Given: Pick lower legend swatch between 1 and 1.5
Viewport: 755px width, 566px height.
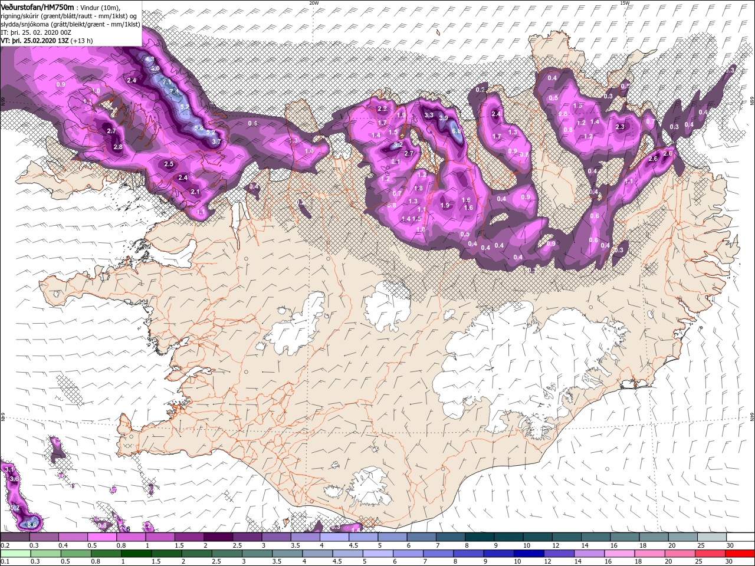Looking at the screenshot, I should (136, 554).
